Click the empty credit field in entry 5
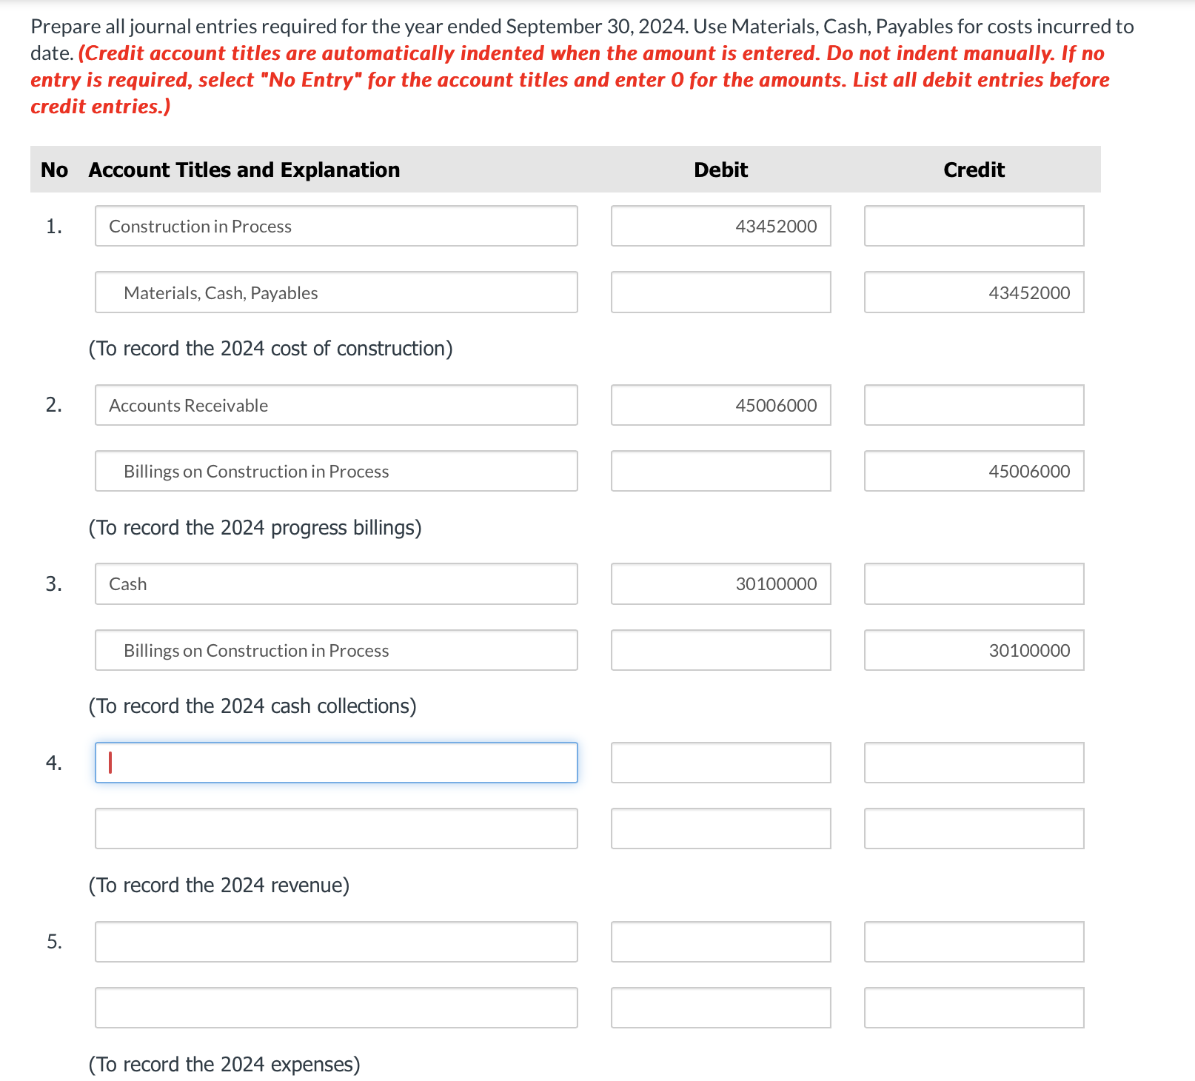Viewport: 1195px width, 1081px height. [x=973, y=941]
